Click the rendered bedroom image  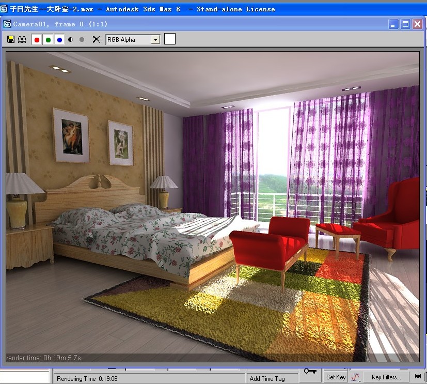[x=213, y=207]
